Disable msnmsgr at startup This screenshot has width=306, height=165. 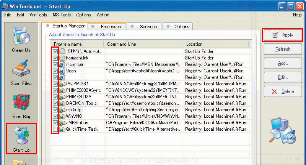pos(55,64)
